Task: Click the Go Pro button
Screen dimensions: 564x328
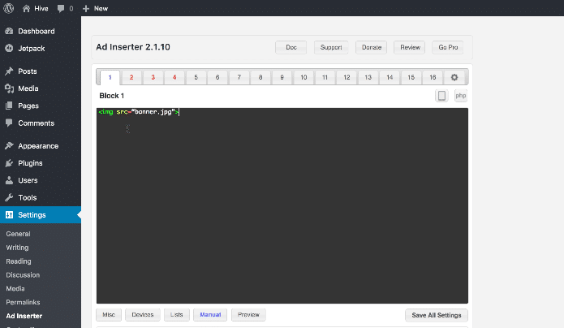Action: (x=448, y=47)
